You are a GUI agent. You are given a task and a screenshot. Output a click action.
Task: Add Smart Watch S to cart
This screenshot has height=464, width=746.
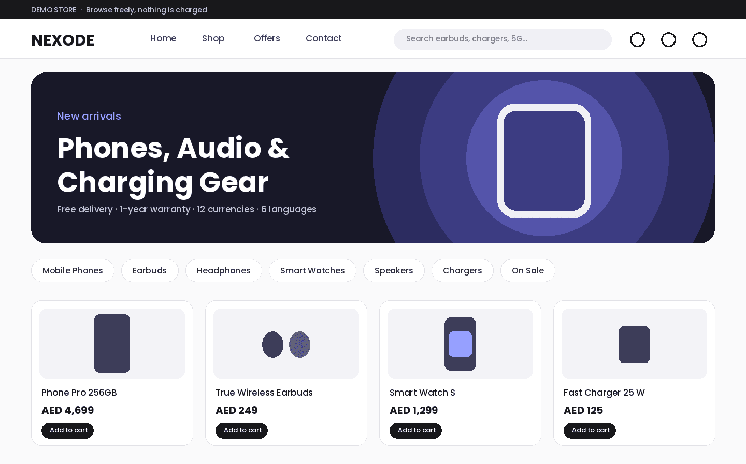pyautogui.click(x=415, y=430)
